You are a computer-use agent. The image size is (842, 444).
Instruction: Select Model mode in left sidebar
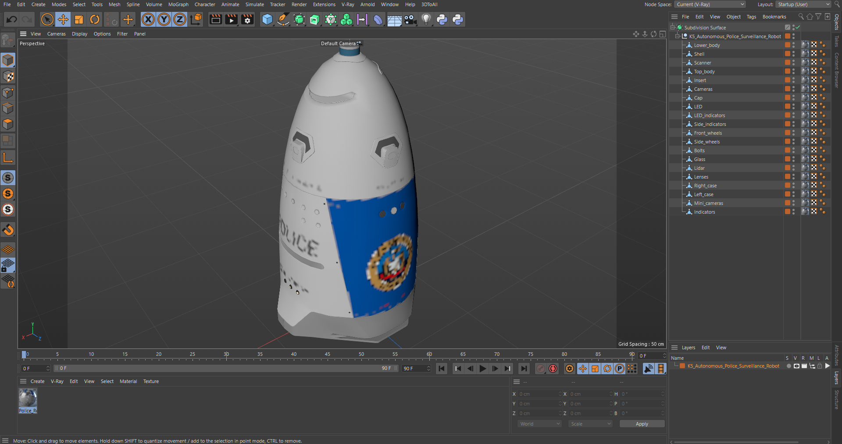coord(8,60)
